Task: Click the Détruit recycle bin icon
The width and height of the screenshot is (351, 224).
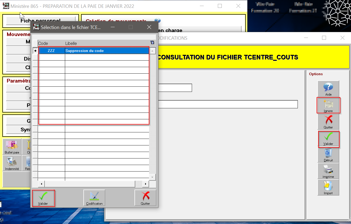Action: [x=328, y=155]
